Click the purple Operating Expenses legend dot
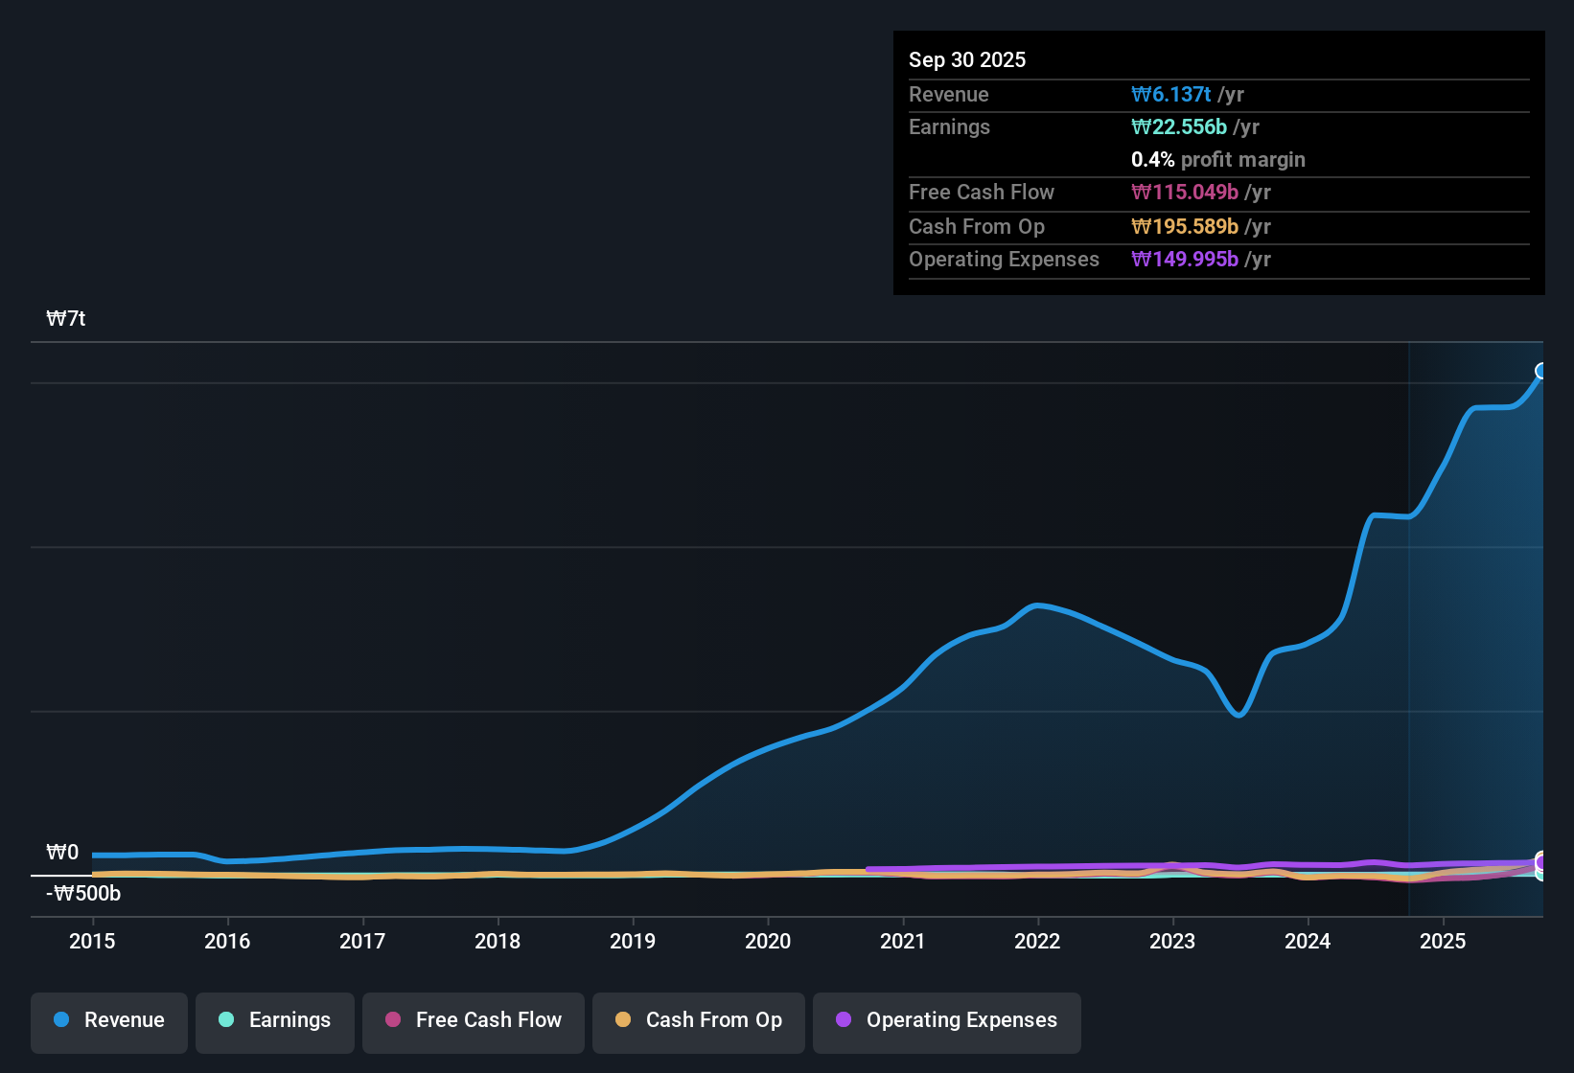Screen dimensions: 1574x1073 pos(844,1020)
